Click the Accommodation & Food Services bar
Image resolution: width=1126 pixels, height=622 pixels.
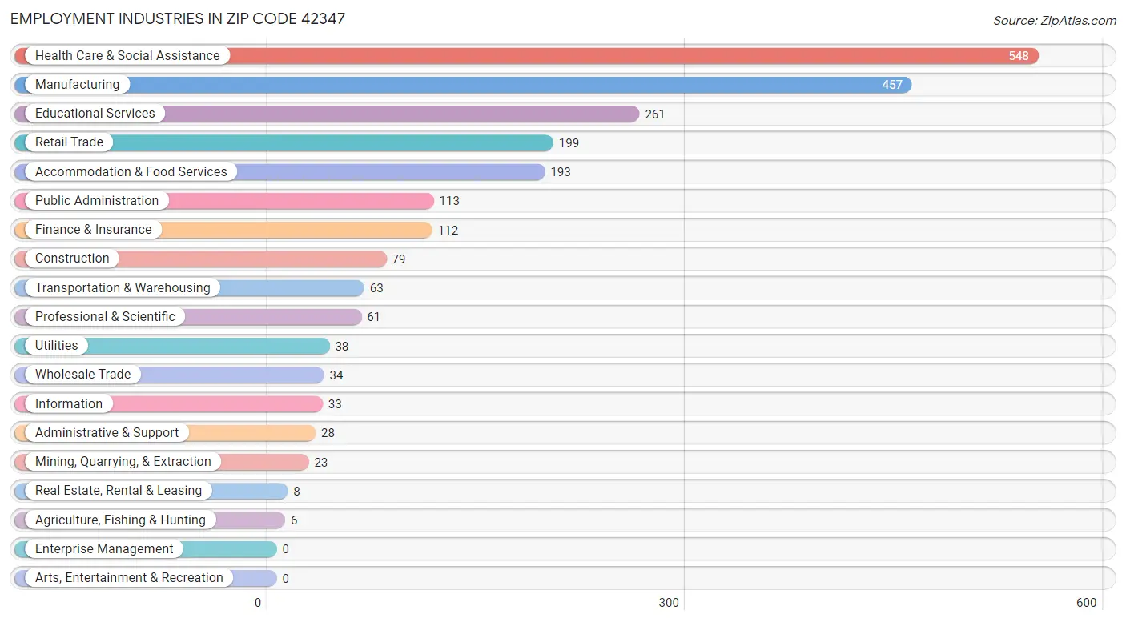click(x=279, y=172)
